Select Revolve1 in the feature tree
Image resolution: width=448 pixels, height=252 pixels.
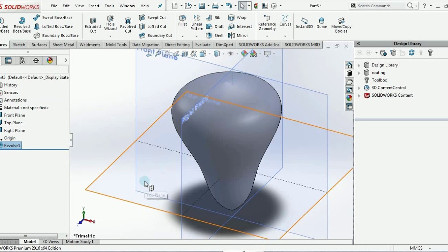point(12,146)
